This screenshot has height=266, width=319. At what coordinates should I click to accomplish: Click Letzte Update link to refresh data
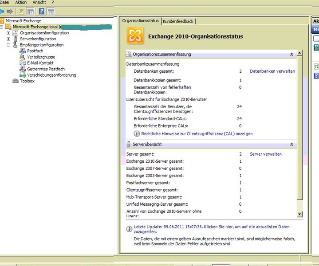click(212, 229)
